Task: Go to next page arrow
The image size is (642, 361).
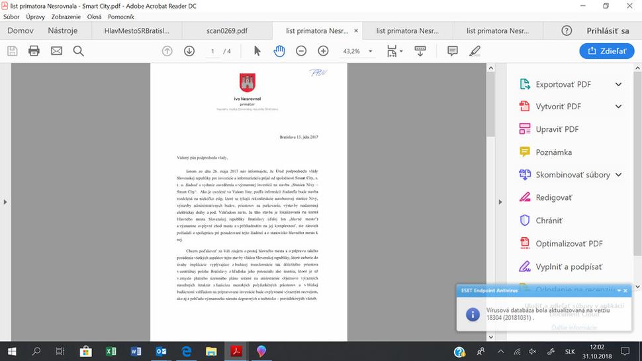Action: click(189, 51)
